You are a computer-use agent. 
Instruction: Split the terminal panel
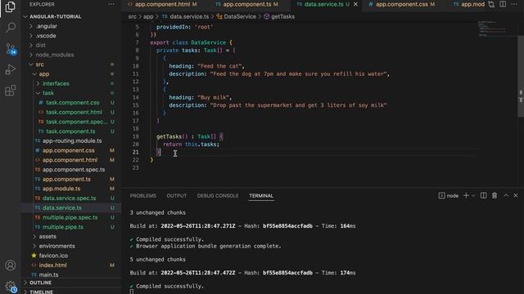click(x=484, y=196)
